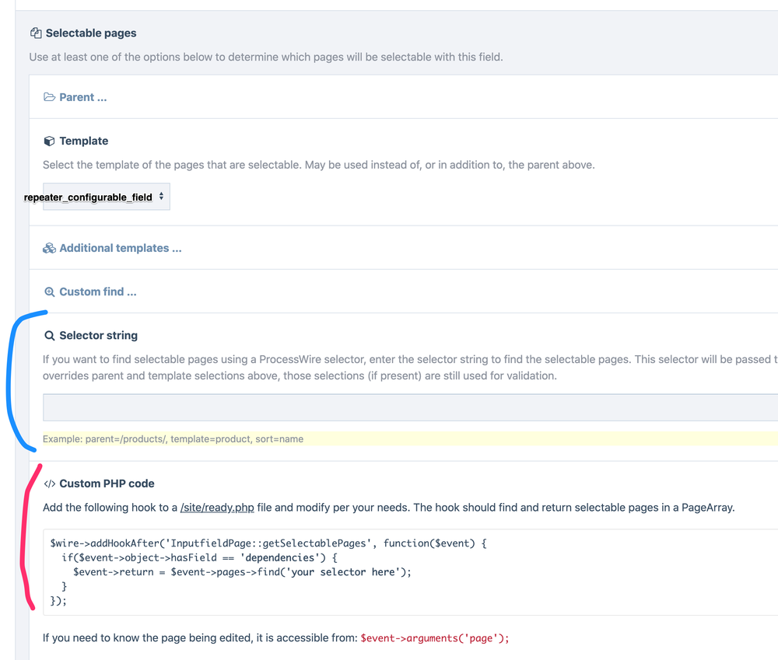
Task: Collapse the Template section header
Action: pyautogui.click(x=83, y=141)
